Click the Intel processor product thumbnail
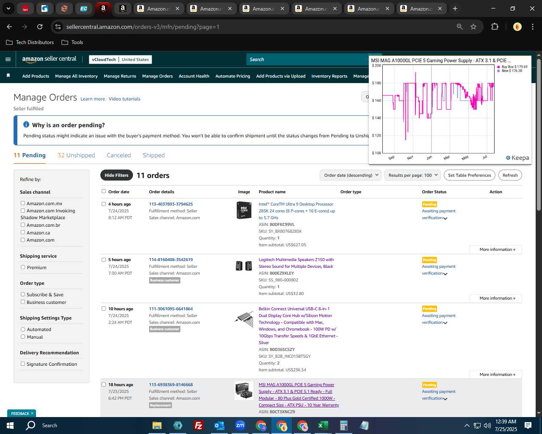This screenshot has width=542, height=434. [x=244, y=210]
